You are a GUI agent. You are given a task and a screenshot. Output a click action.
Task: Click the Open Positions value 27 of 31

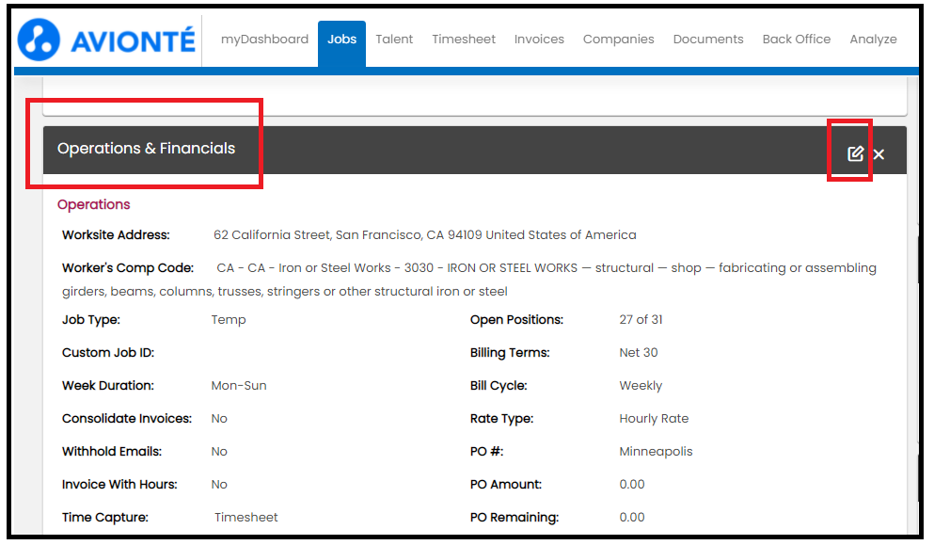click(x=641, y=320)
